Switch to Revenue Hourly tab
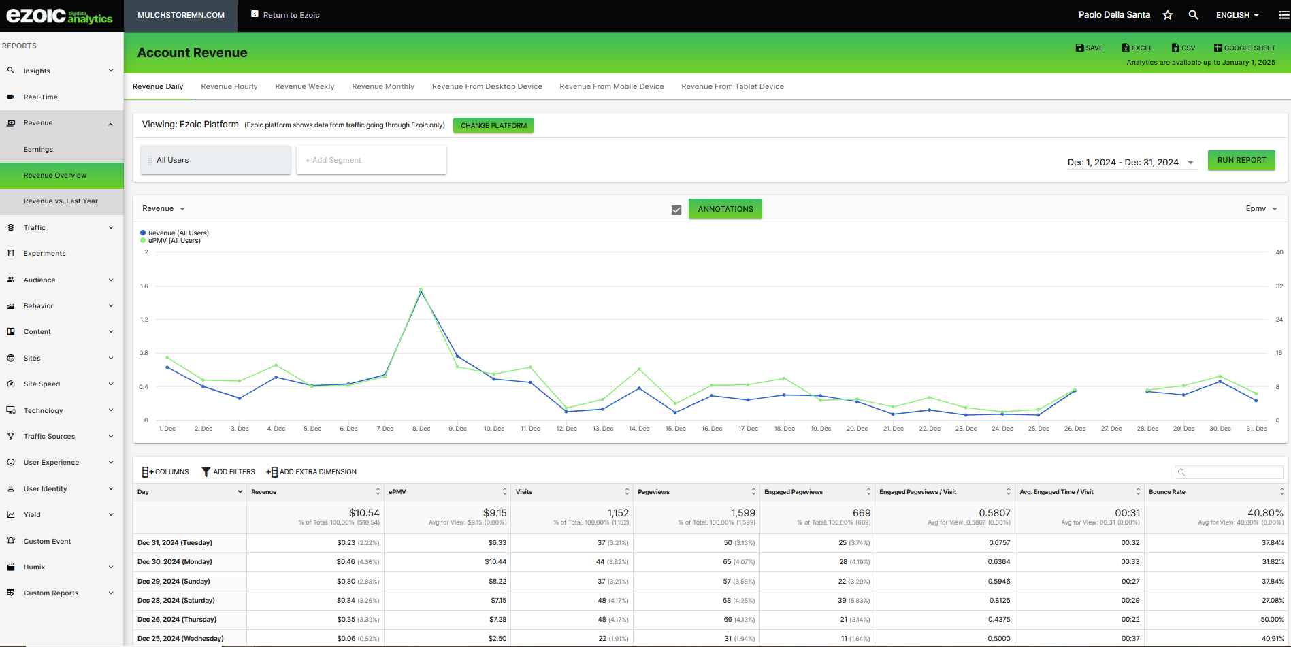This screenshot has height=647, width=1291. (x=229, y=86)
